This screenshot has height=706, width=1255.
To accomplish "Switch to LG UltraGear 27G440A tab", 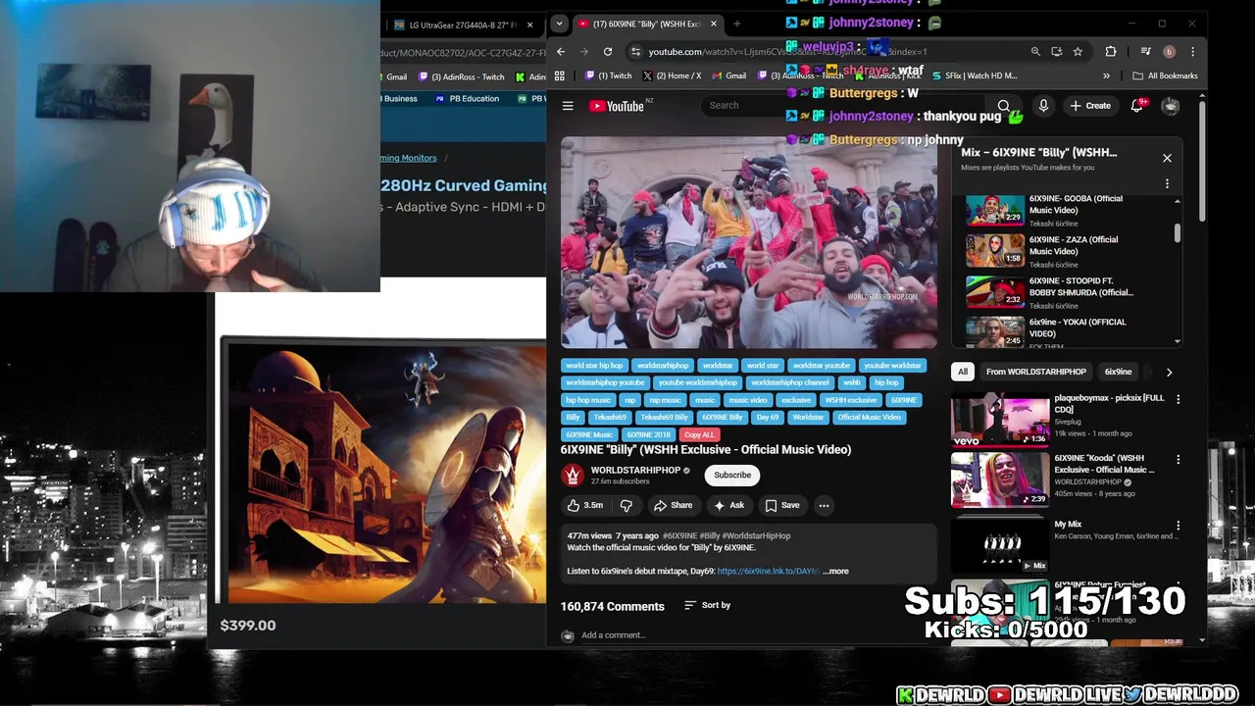I will (461, 25).
